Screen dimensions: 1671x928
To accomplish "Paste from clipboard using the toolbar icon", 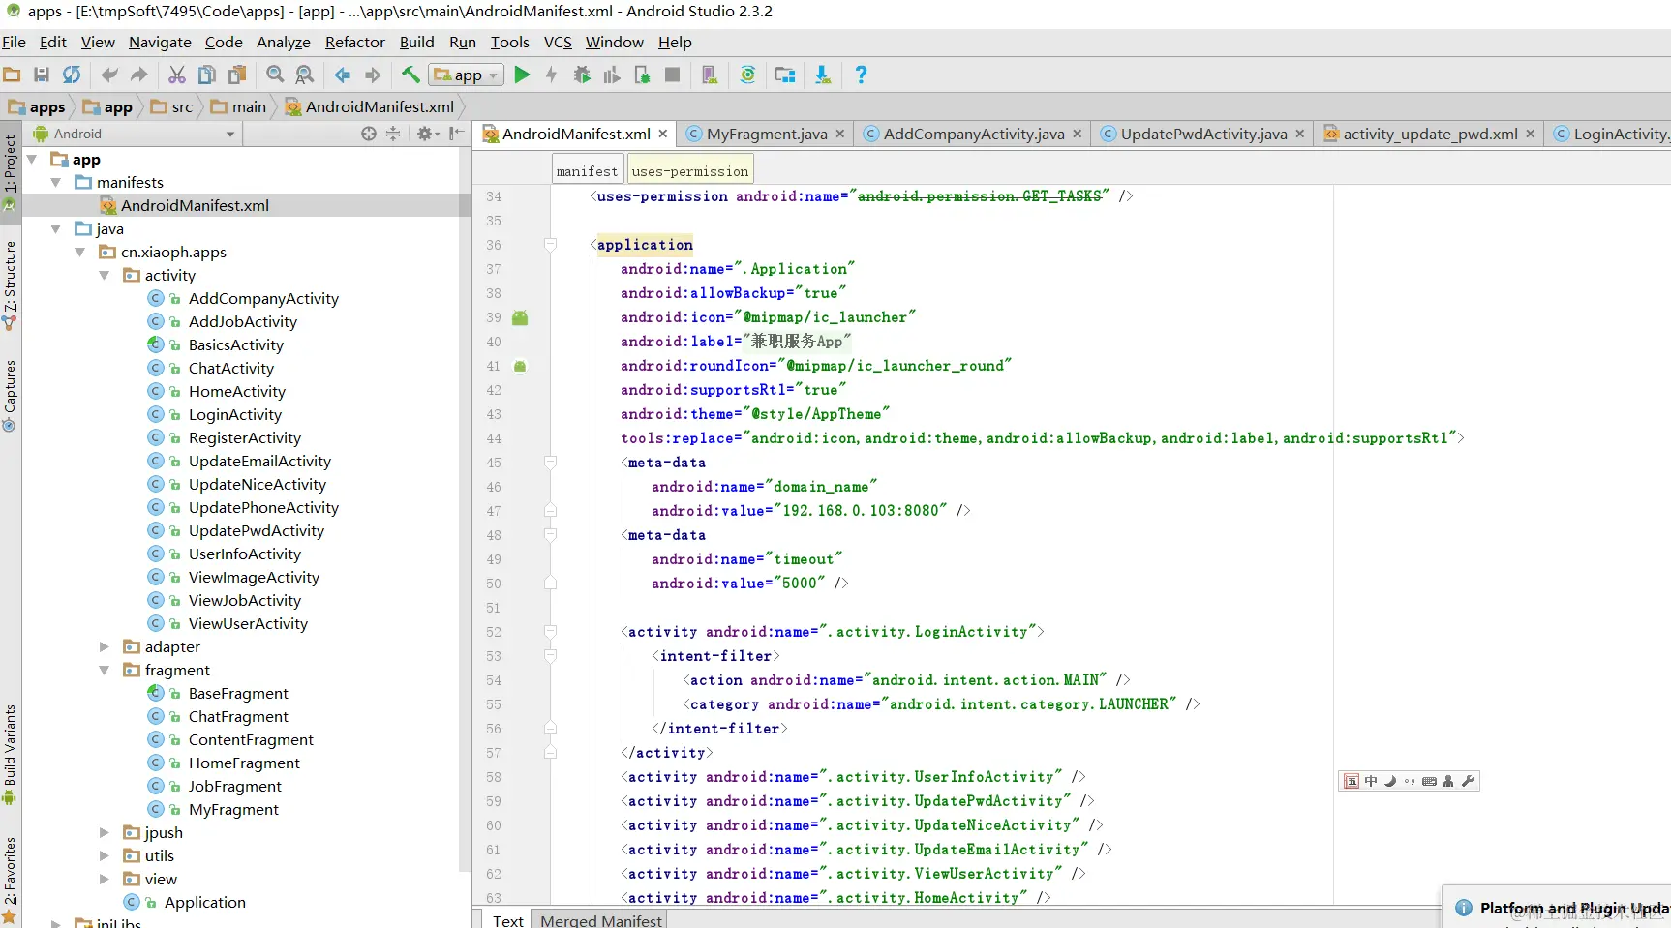I will (x=237, y=75).
